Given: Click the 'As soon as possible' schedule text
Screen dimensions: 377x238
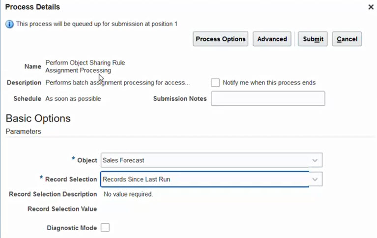Looking at the screenshot, I should click(73, 98).
